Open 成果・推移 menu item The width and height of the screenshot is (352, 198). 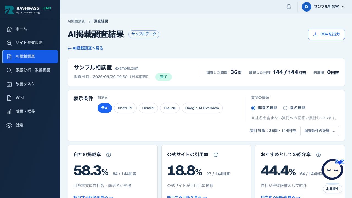click(30, 111)
